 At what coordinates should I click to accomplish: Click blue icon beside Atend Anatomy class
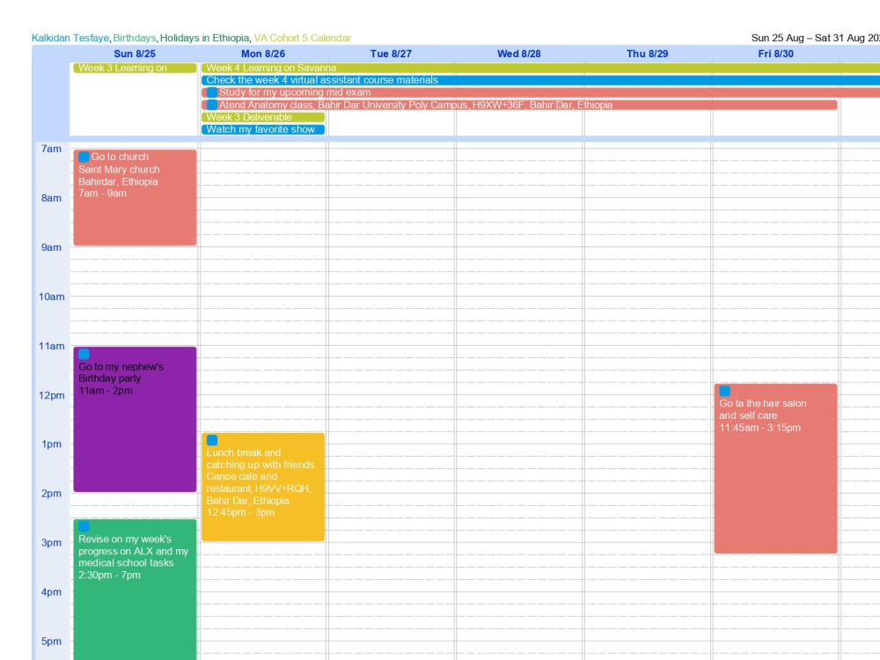point(212,105)
